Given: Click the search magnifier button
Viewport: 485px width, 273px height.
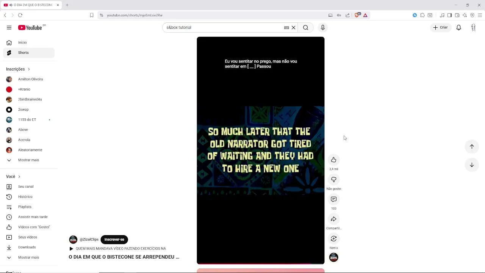Looking at the screenshot, I should pos(305,27).
